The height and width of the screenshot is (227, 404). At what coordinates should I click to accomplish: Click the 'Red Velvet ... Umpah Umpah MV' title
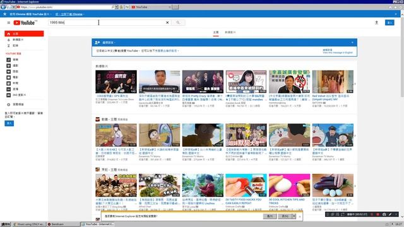(x=331, y=98)
